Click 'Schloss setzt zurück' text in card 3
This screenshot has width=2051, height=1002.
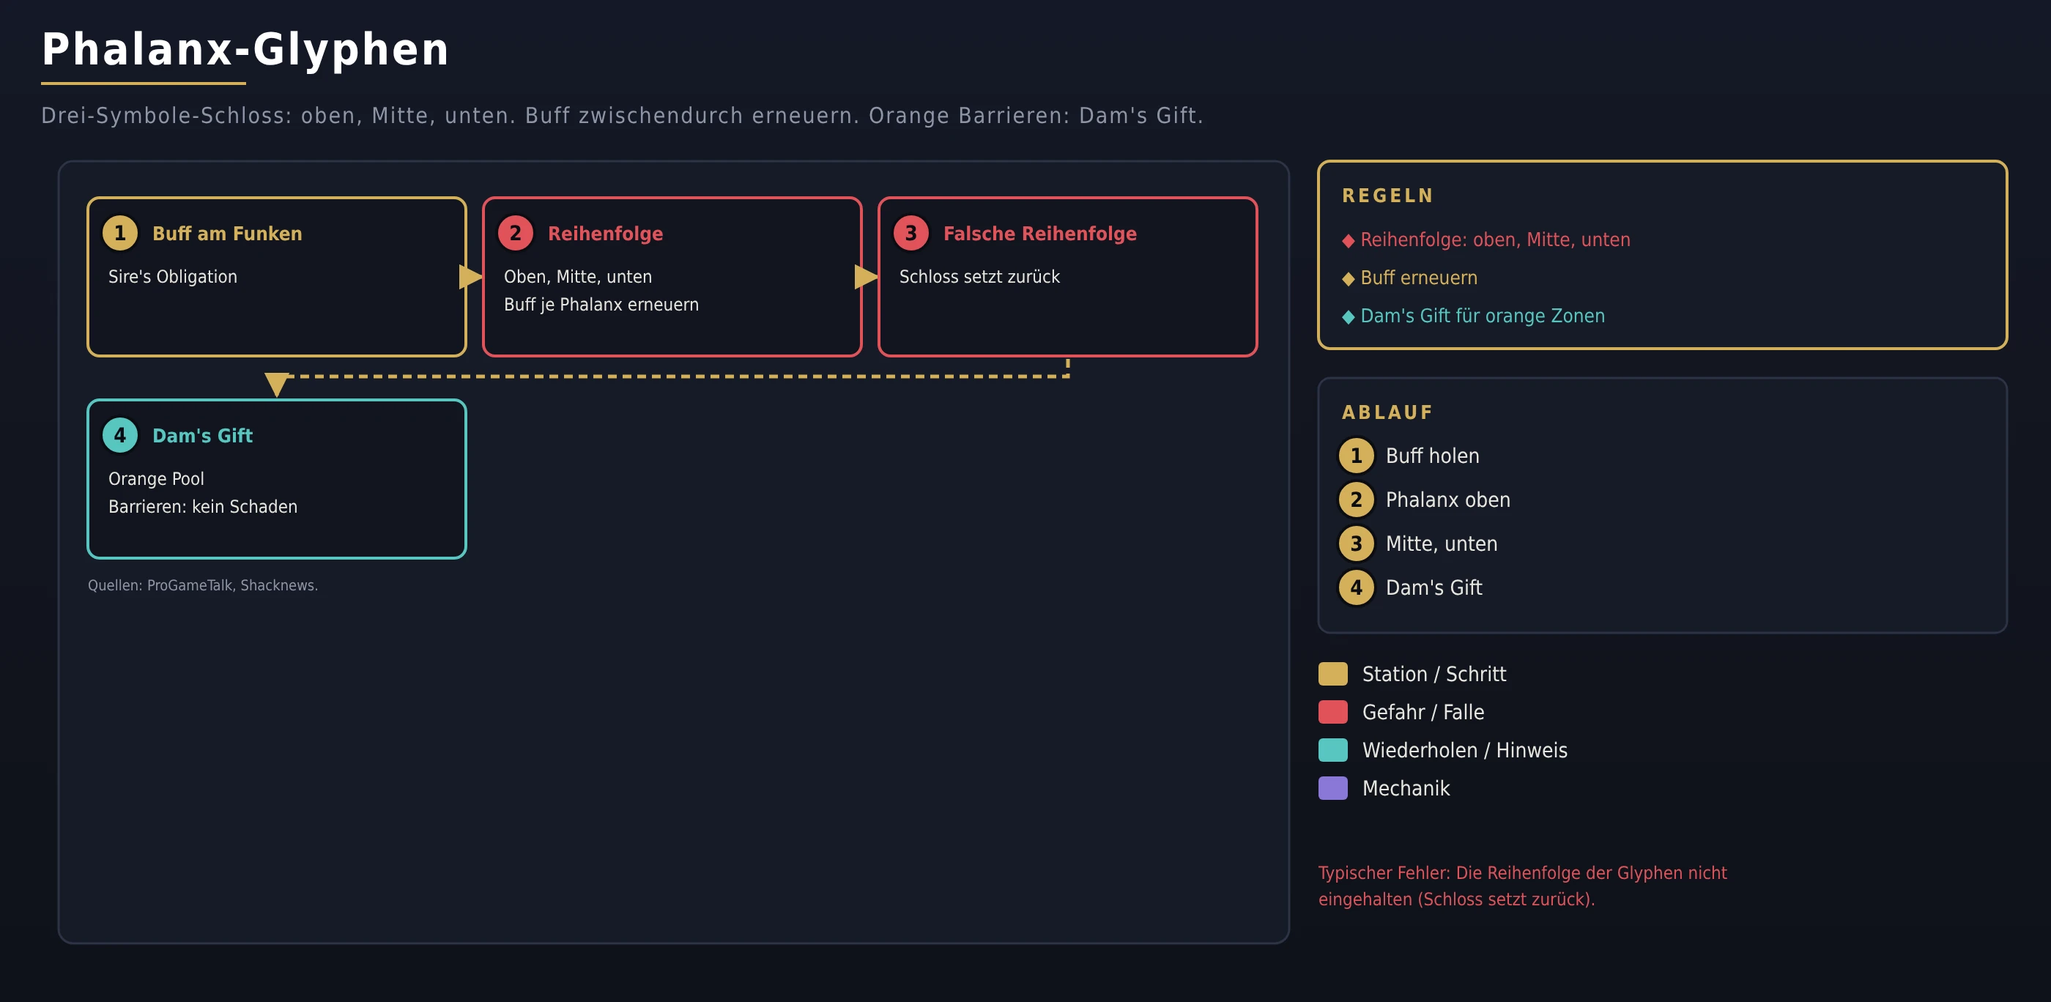pos(979,277)
